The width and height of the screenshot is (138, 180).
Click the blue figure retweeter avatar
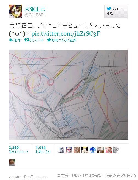coord(93,150)
